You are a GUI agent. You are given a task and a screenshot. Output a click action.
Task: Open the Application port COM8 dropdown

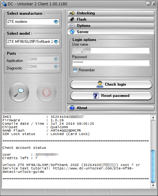pyautogui.click(x=43, y=59)
